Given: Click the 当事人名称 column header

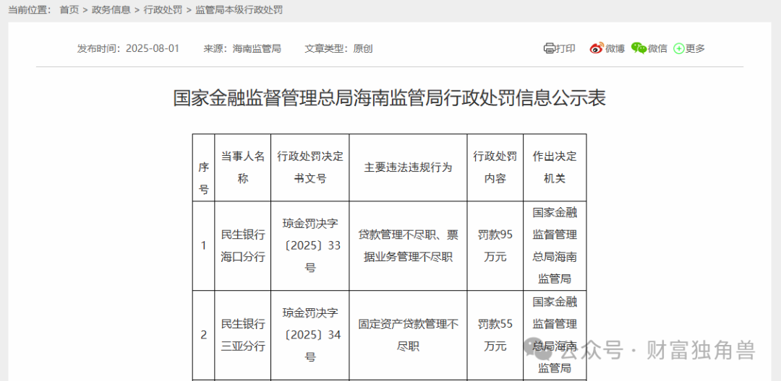Looking at the screenshot, I should click(x=242, y=167).
